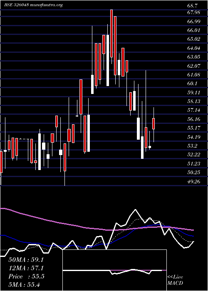Click the 67.98 price axis label
Viewport: 208px width, 291px height.
[194, 12]
